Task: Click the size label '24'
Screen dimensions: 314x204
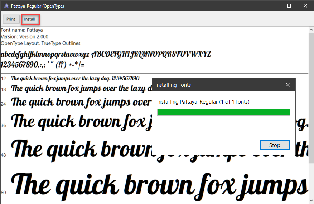Action: click(x=4, y=104)
